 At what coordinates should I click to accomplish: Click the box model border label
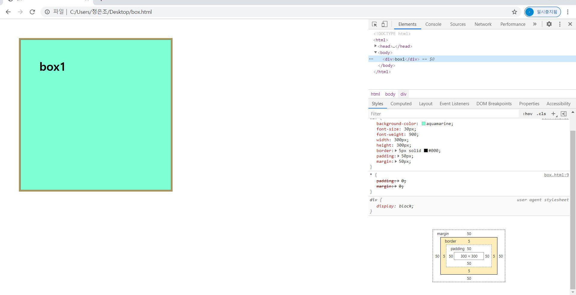tap(450, 241)
